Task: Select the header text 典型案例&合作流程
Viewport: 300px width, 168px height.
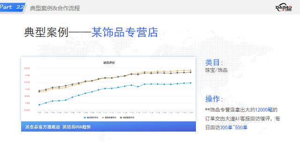Action: click(x=55, y=8)
